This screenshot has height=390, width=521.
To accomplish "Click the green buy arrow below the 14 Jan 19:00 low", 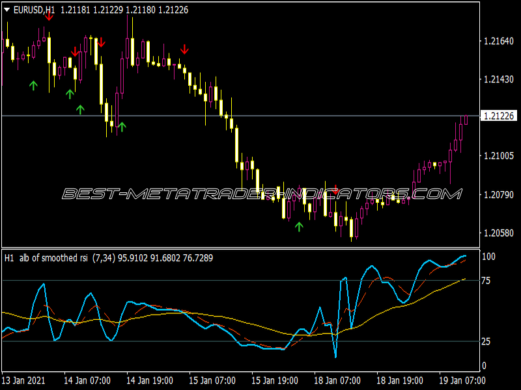I will click(x=122, y=127).
